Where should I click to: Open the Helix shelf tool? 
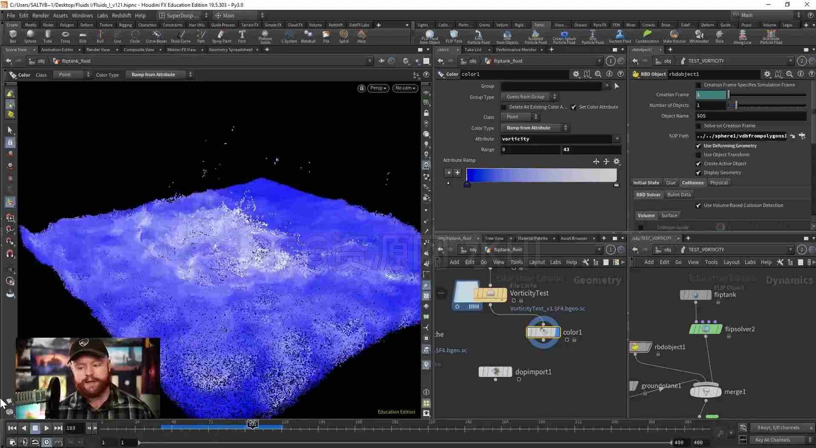point(361,37)
